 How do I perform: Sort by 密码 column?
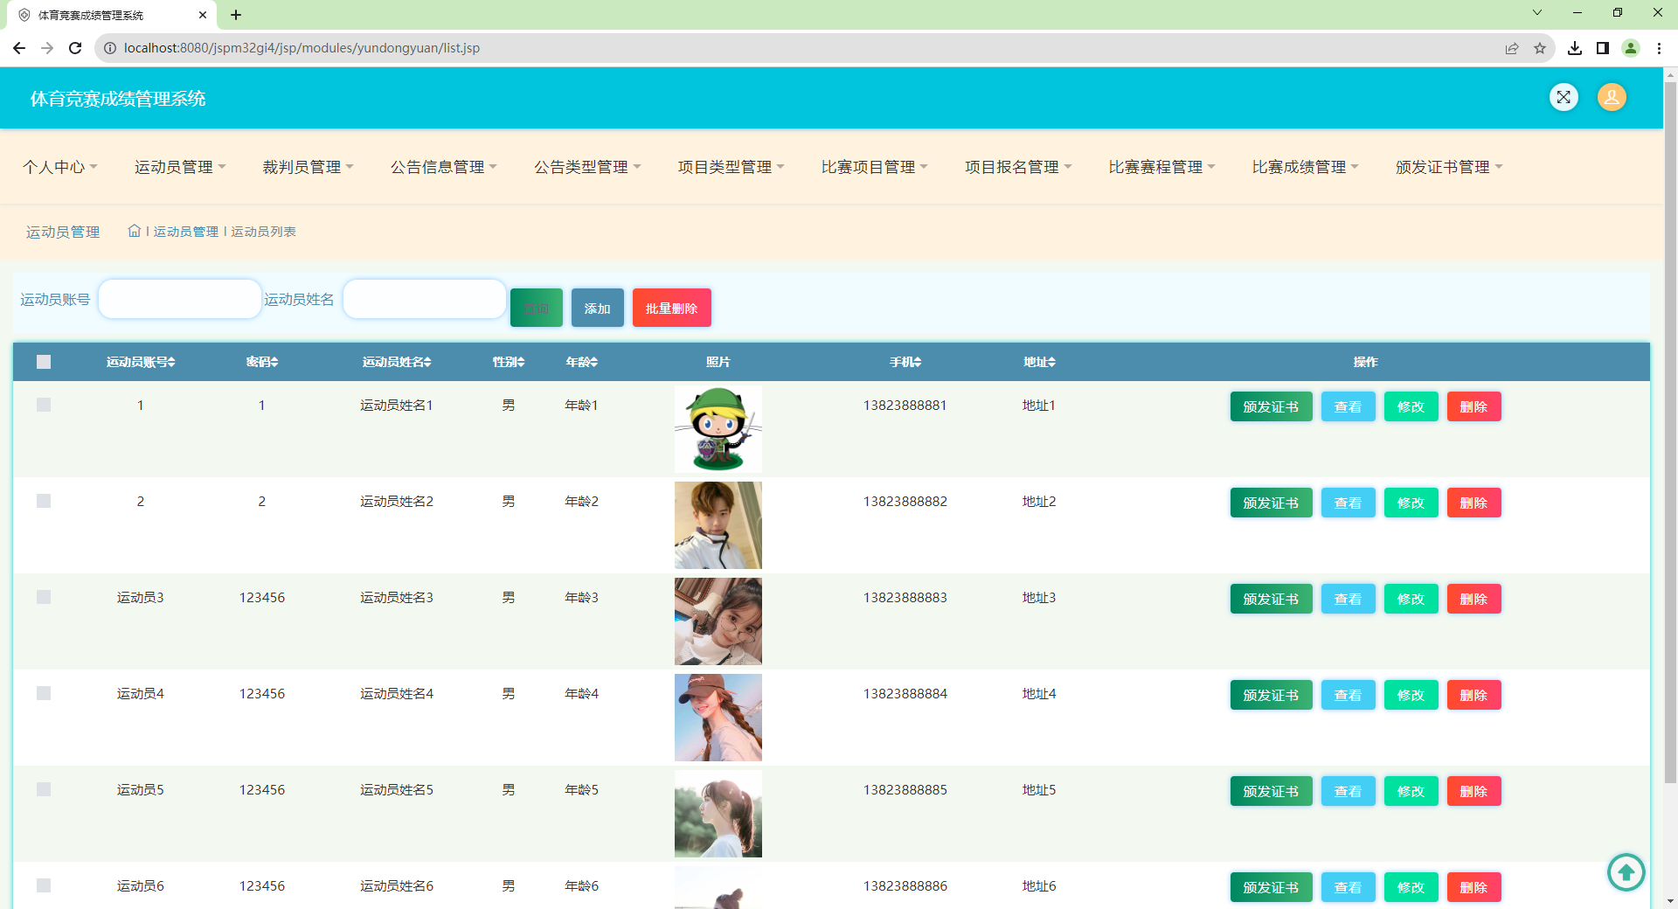pyautogui.click(x=262, y=362)
